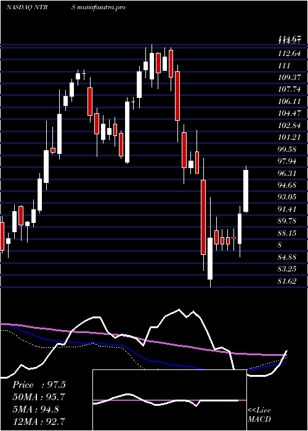Select the 111 price axis label
The width and height of the screenshot is (308, 431).
pos(285,65)
